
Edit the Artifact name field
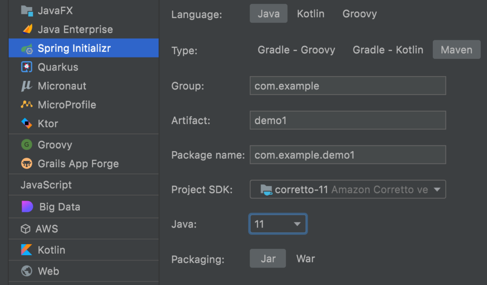(x=348, y=120)
